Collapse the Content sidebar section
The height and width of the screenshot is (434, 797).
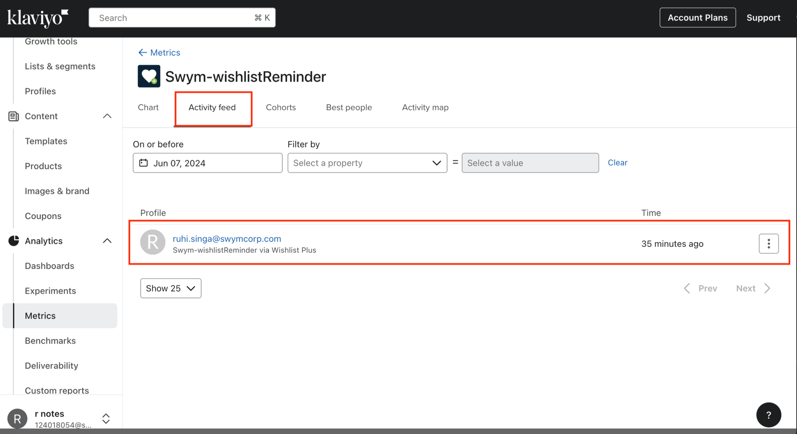coord(107,116)
